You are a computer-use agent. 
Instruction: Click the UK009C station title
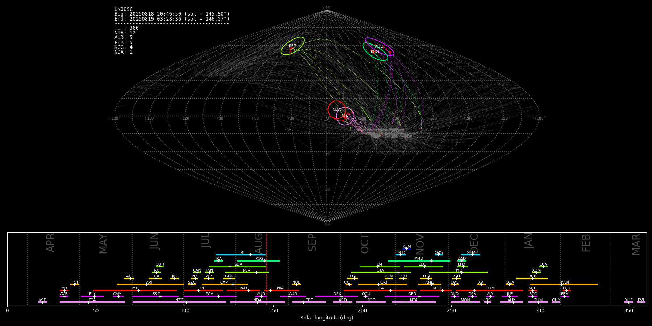[124, 9]
